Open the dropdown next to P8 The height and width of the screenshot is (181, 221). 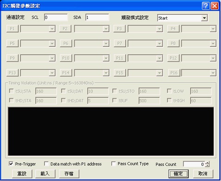(x=213, y=44)
